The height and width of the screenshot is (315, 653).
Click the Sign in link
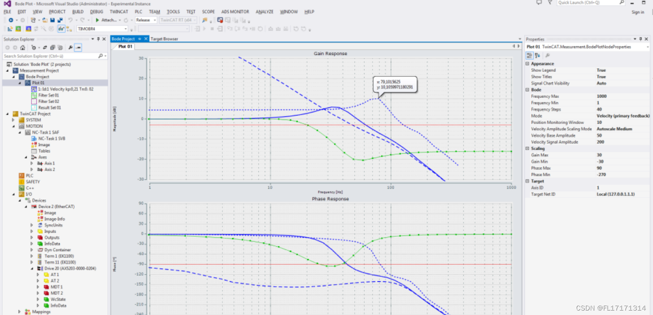click(x=638, y=12)
